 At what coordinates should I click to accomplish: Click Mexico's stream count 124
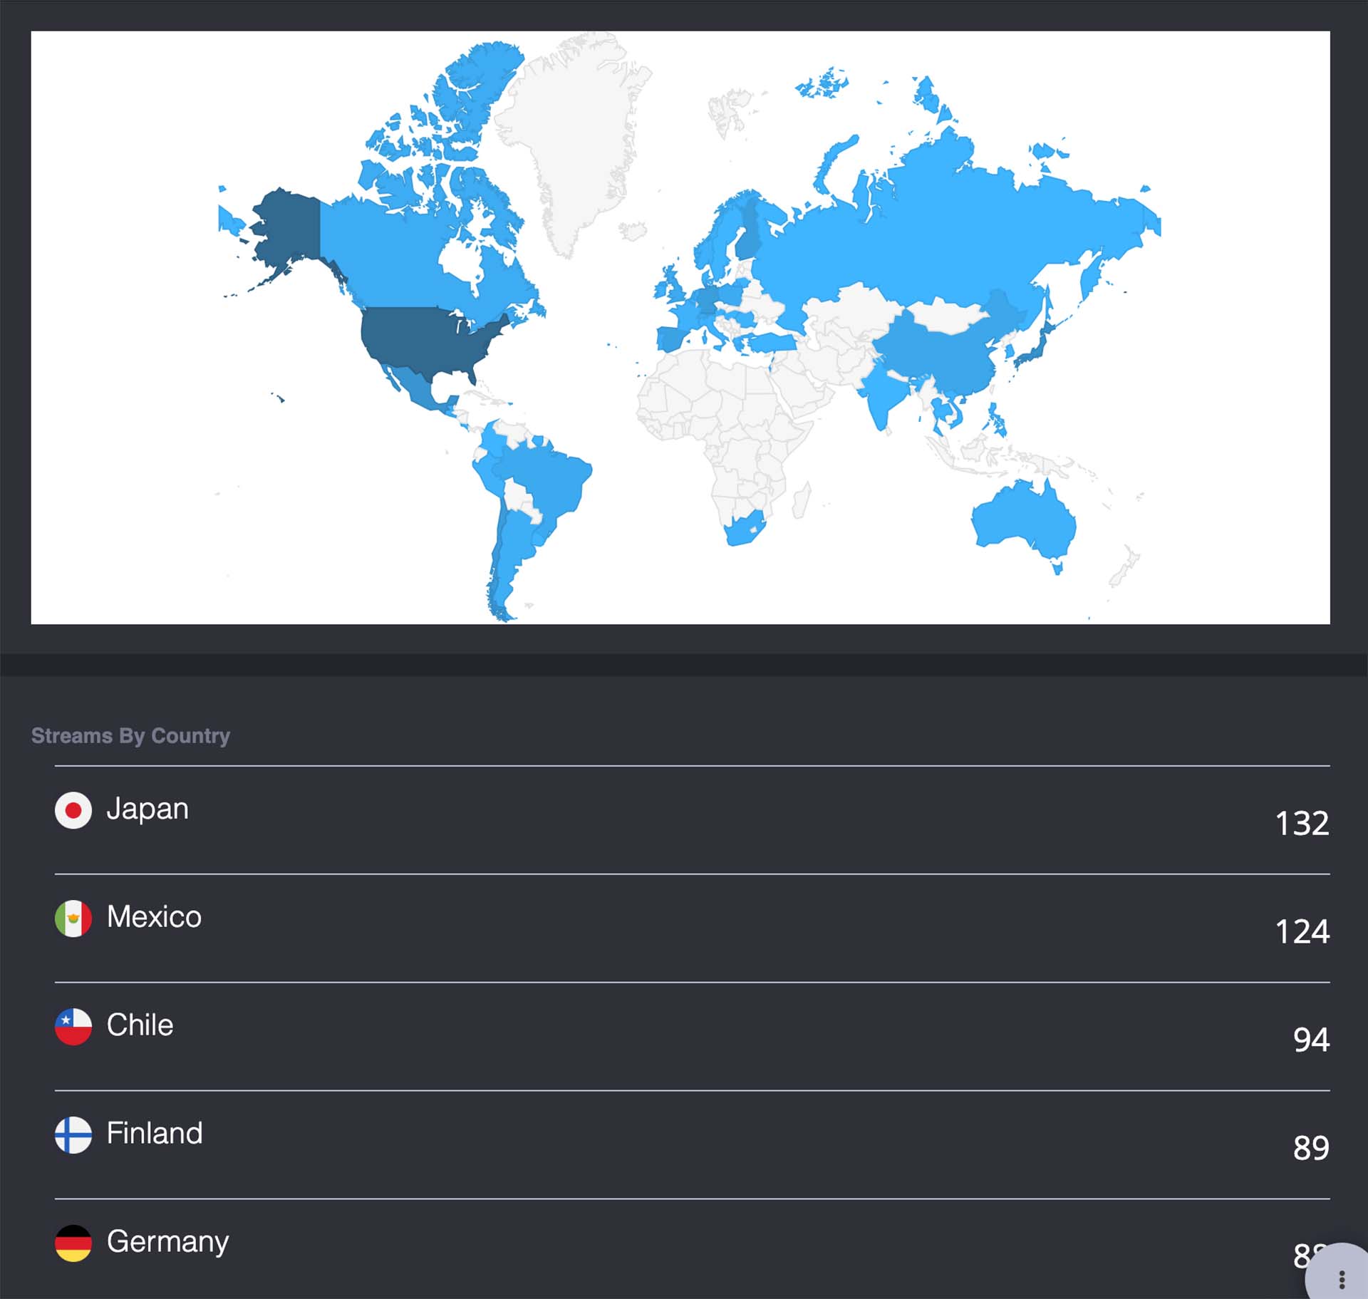pyautogui.click(x=1302, y=932)
